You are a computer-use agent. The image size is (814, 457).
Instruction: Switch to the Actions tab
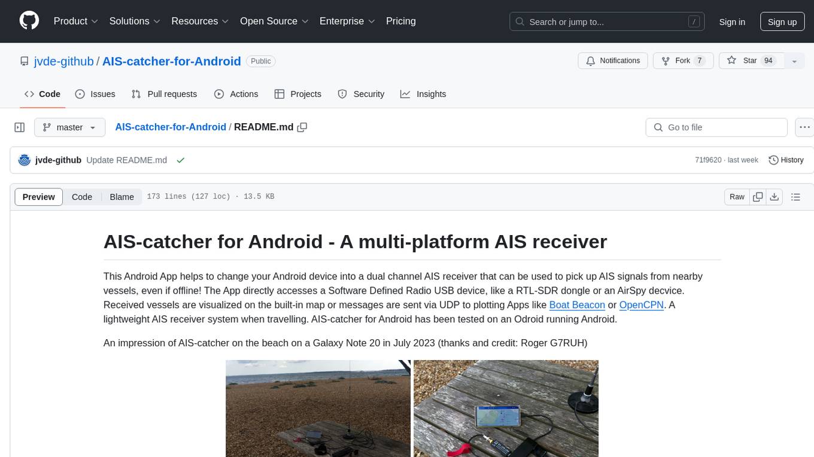click(236, 94)
